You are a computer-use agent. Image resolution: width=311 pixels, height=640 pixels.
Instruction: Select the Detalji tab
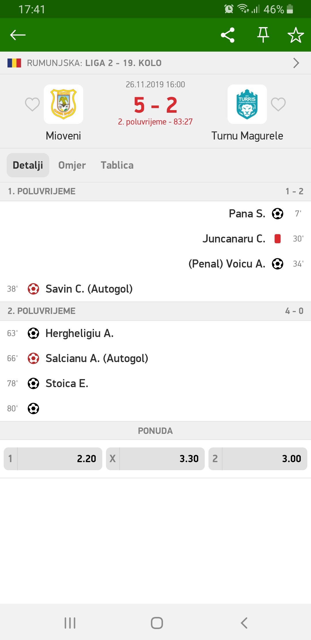[28, 165]
